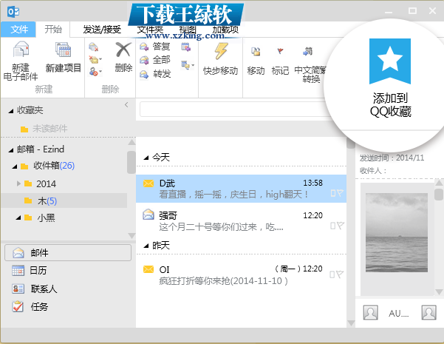
Task: Flag the OI message
Action: tap(340, 274)
